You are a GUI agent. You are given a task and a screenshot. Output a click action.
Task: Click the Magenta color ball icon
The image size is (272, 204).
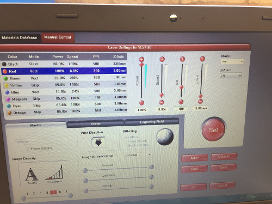(x=8, y=99)
